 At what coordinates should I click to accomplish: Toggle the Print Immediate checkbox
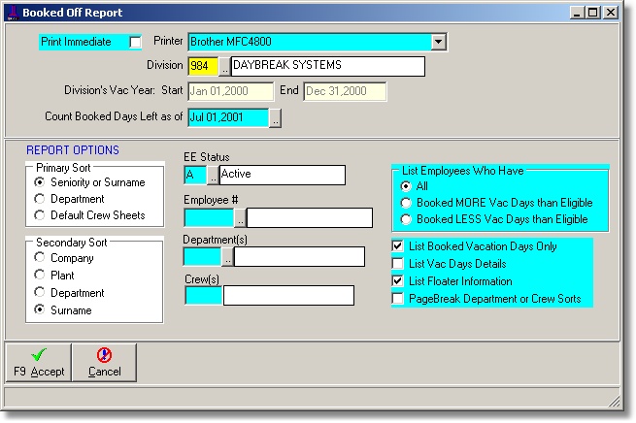pyautogui.click(x=135, y=42)
